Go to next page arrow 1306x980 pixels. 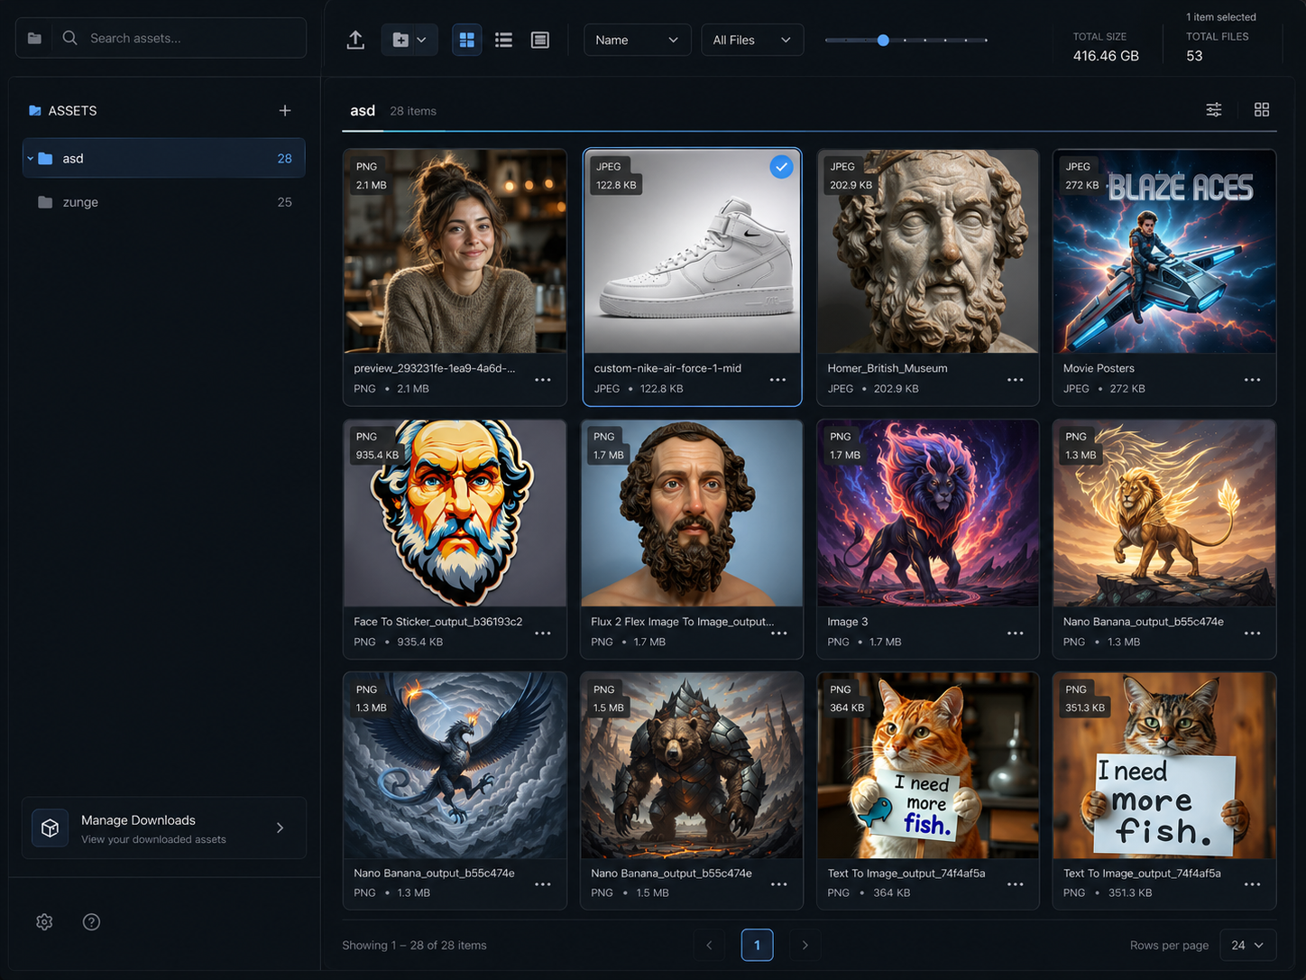(805, 945)
